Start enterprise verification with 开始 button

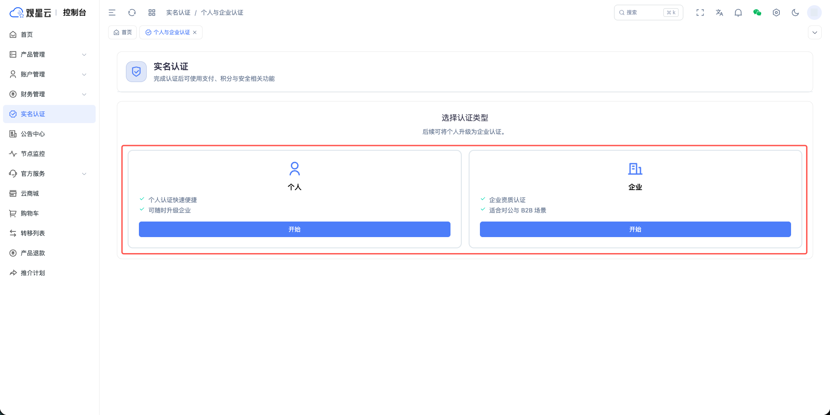[635, 229]
